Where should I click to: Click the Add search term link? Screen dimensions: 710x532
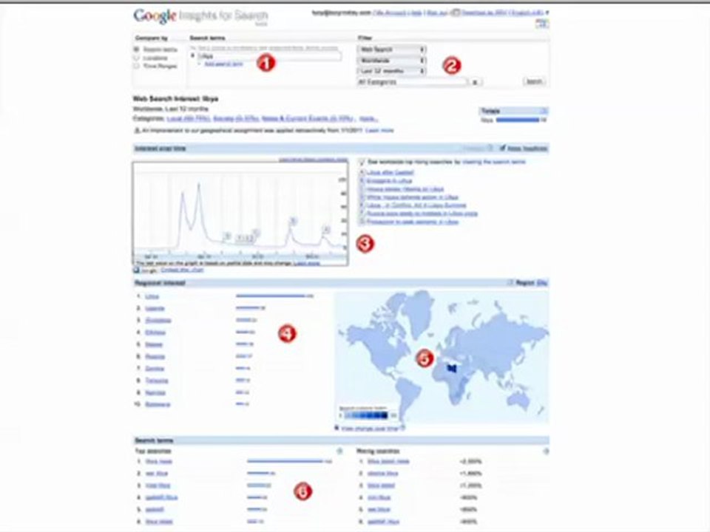(223, 64)
